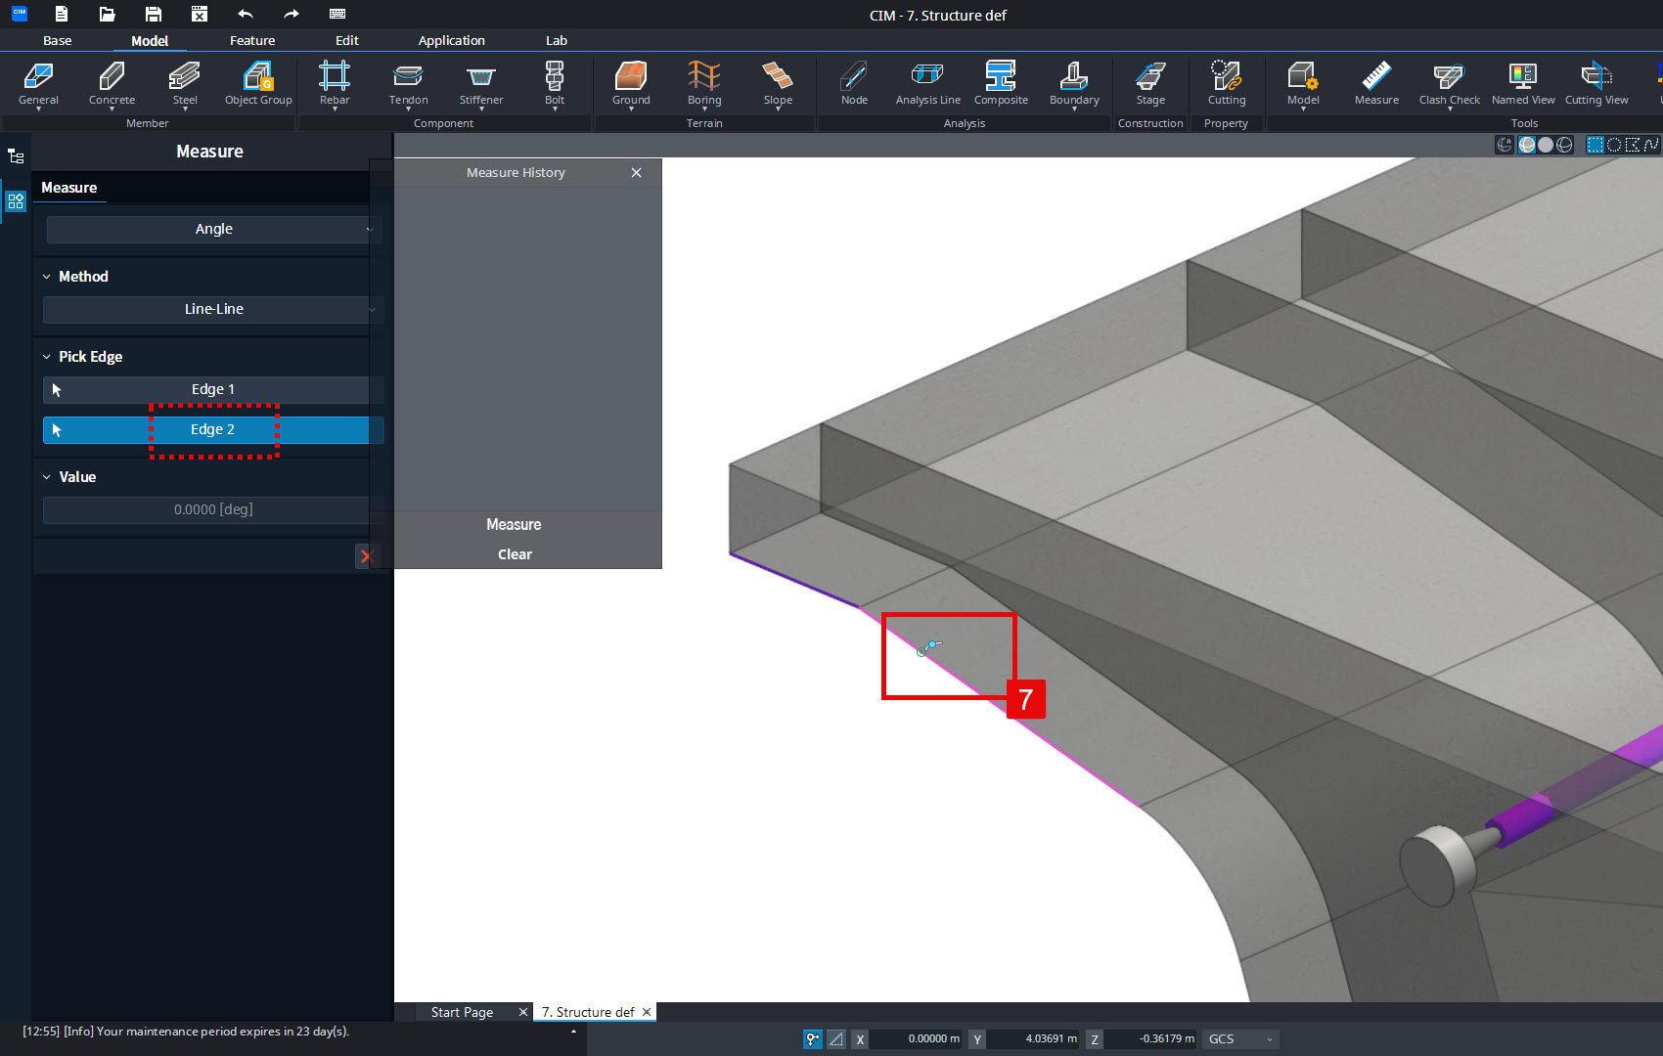
Task: Open the Angle measurement type dropdown
Action: tap(213, 229)
